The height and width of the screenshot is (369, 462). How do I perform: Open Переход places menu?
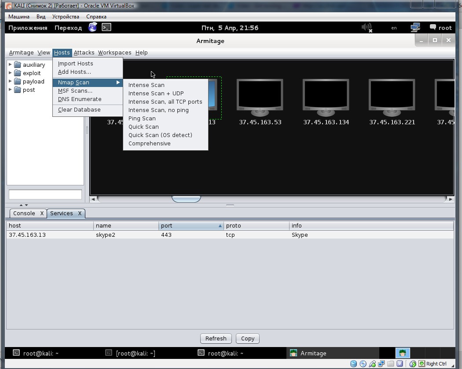[68, 28]
